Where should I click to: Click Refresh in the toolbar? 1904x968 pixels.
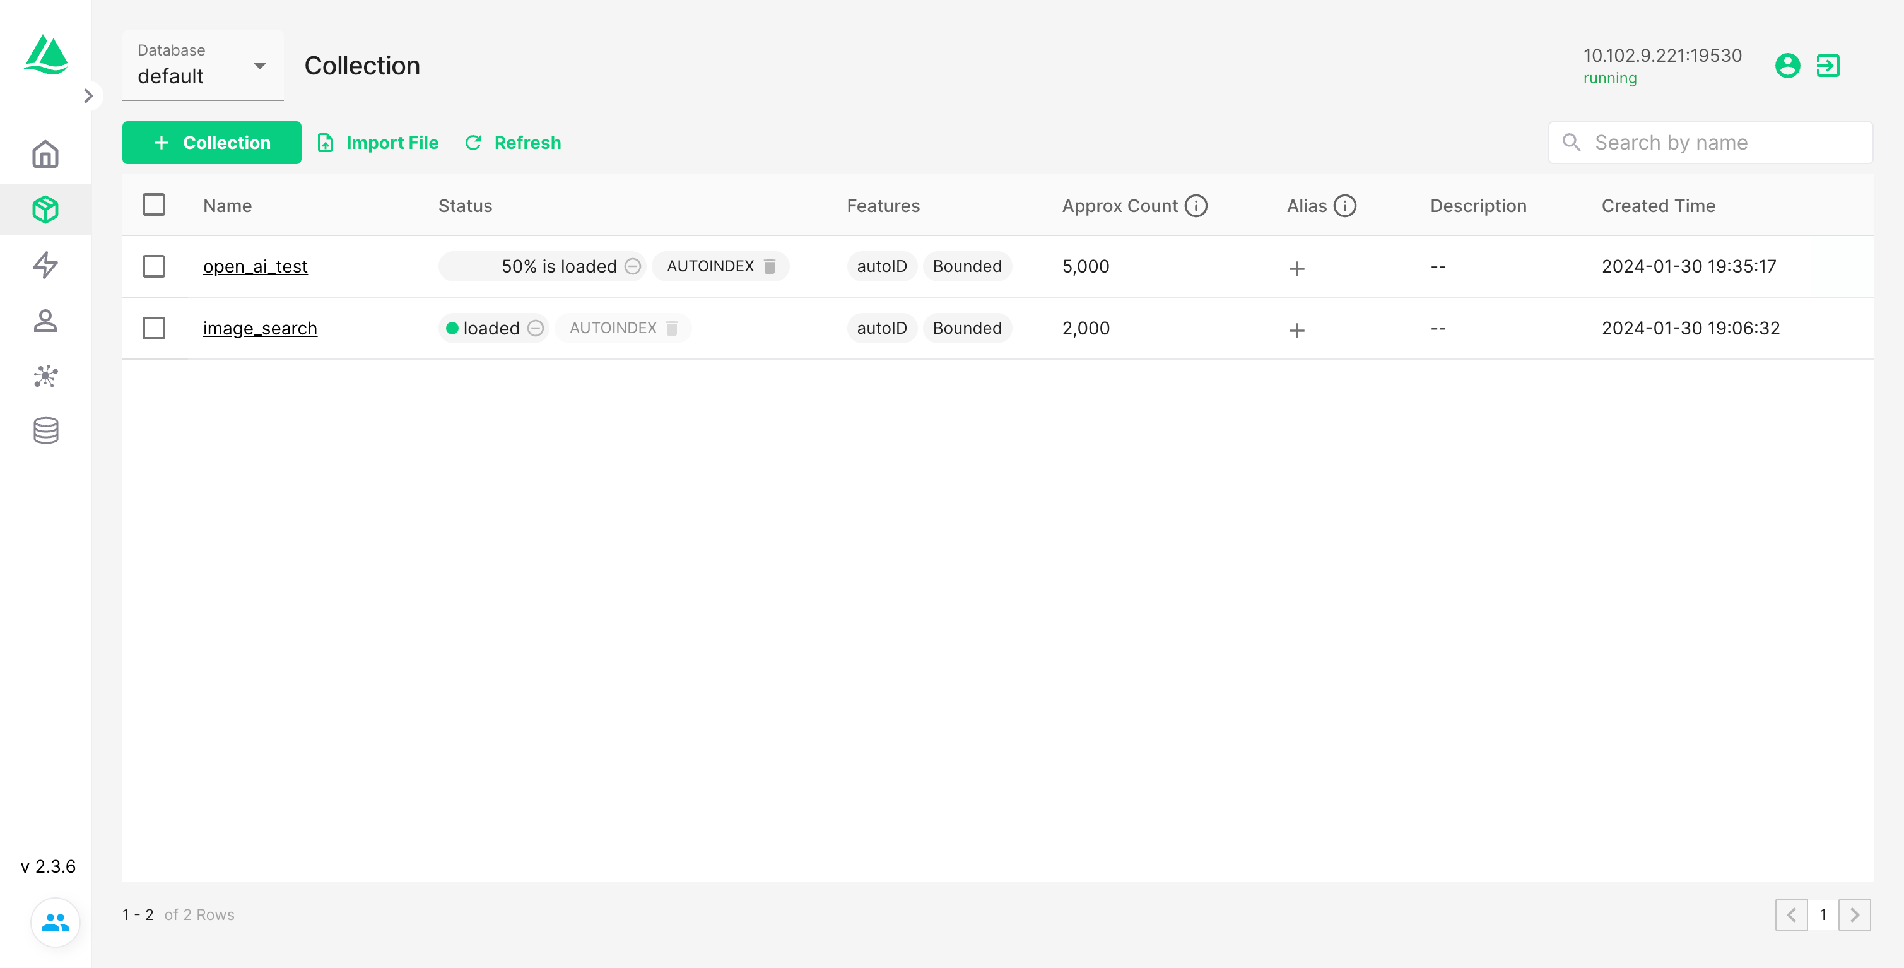click(x=513, y=143)
